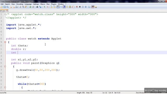
Task: Click the Save All toolbar icon
Action: pyautogui.click(x=8, y=7)
